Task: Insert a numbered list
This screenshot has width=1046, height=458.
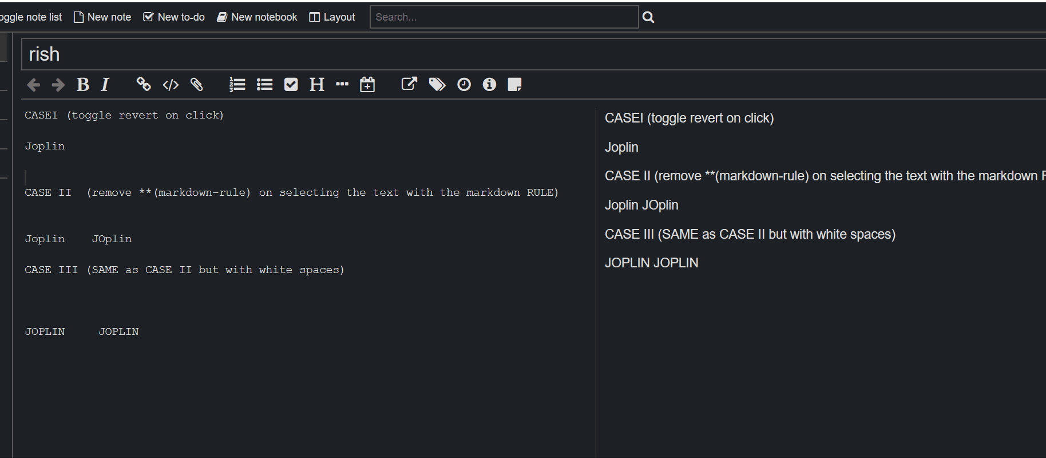Action: tap(237, 85)
